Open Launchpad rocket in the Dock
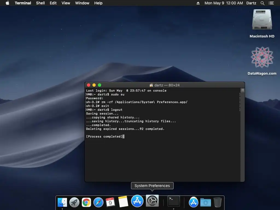The height and width of the screenshot is (210, 280). click(x=74, y=202)
